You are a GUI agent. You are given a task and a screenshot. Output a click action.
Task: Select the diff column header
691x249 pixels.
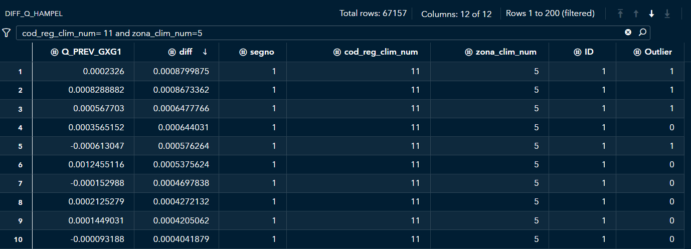(185, 52)
